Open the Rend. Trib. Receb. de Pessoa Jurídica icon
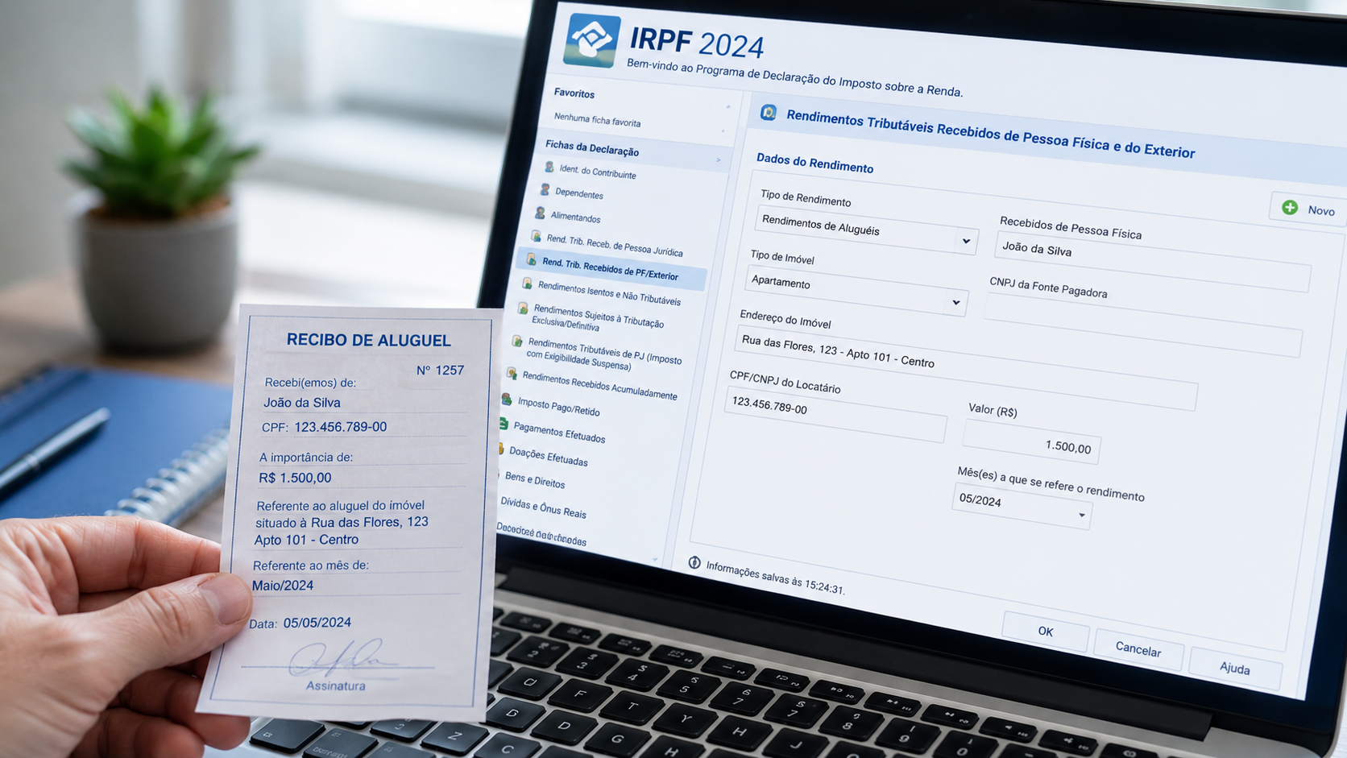Screen dimensions: 1347x758 click(536, 236)
